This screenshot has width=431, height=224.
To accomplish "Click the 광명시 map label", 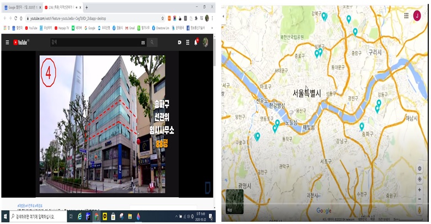I will pyautogui.click(x=244, y=186).
